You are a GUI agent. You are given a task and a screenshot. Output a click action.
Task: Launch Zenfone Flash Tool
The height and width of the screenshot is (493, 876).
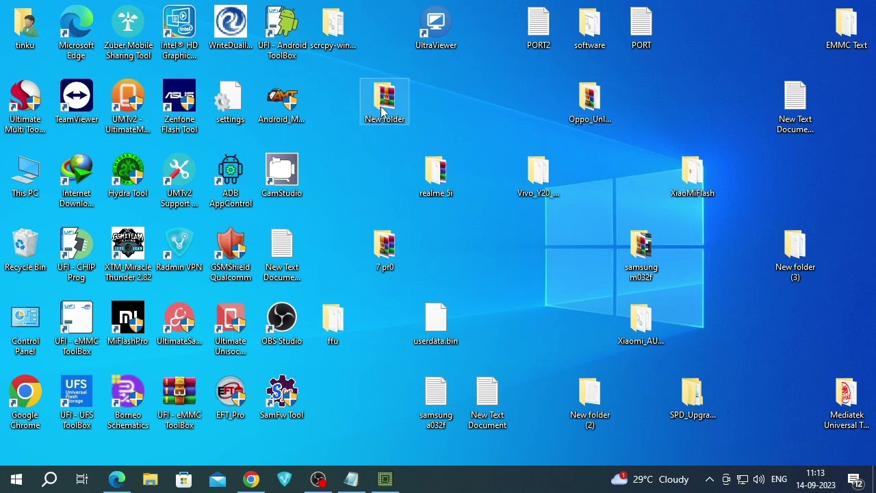179,107
